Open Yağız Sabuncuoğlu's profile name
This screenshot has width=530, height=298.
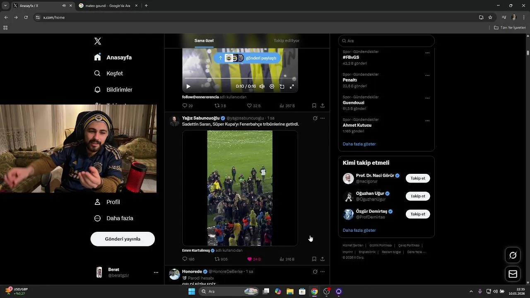click(201, 118)
